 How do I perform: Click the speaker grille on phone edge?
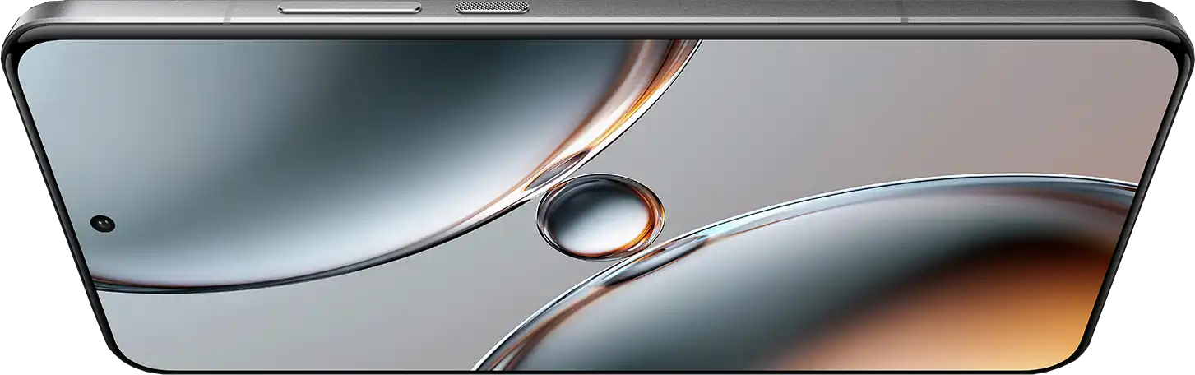pos(492,7)
